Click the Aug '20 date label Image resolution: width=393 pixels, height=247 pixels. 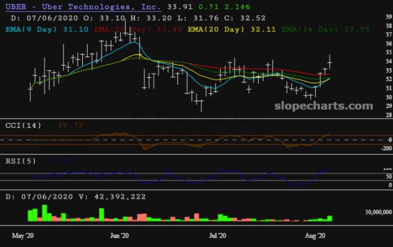(317, 235)
